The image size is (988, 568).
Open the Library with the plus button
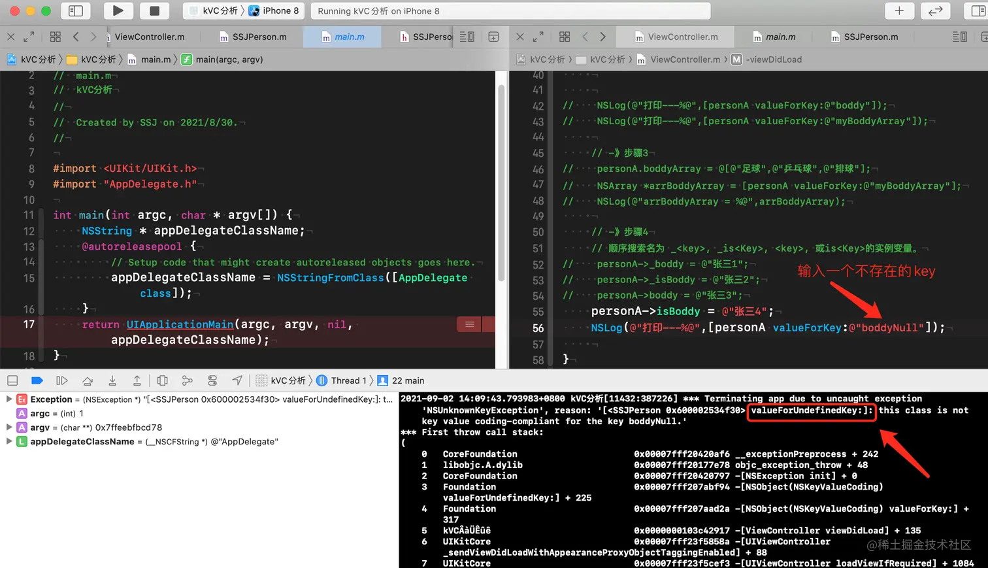[899, 10]
